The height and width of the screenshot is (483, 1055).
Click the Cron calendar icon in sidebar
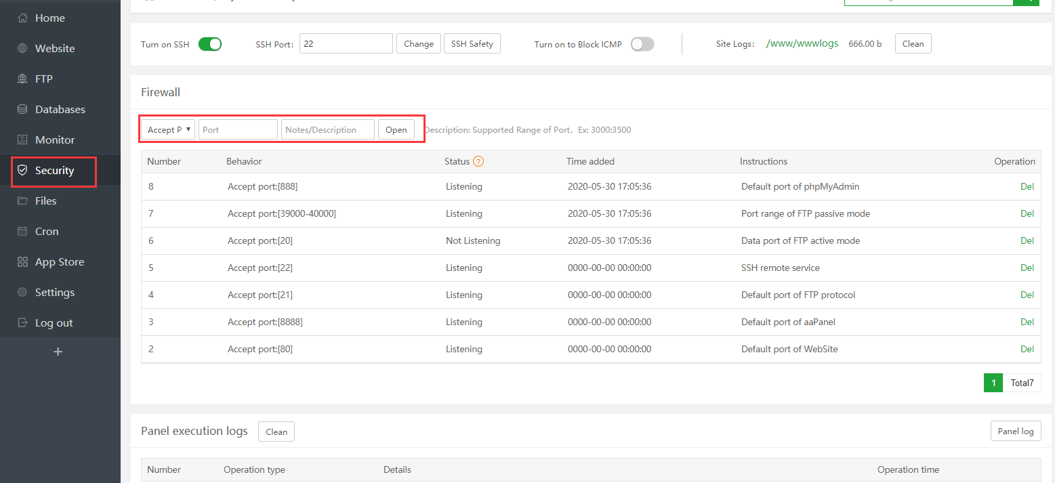click(22, 232)
